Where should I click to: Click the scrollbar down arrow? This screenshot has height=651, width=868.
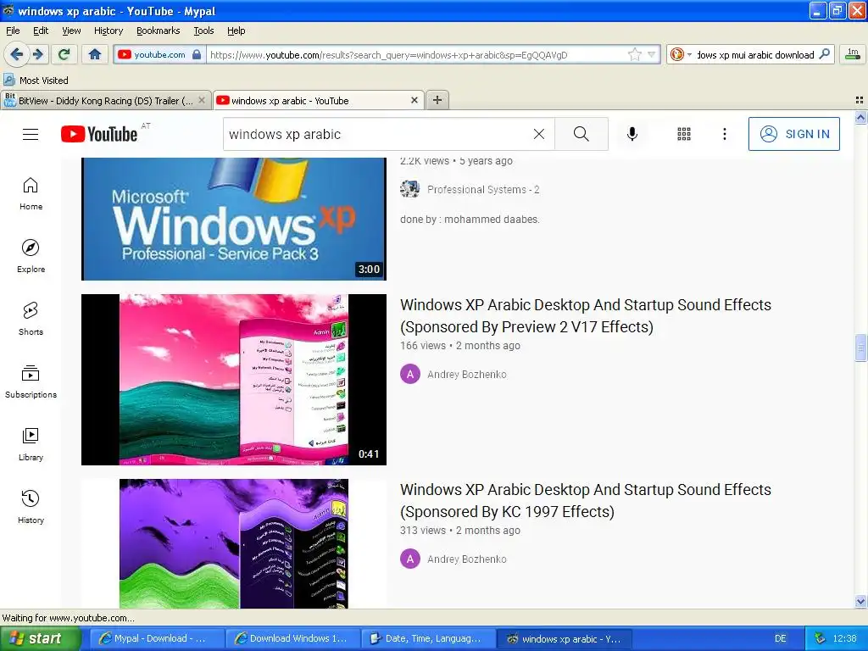[860, 602]
